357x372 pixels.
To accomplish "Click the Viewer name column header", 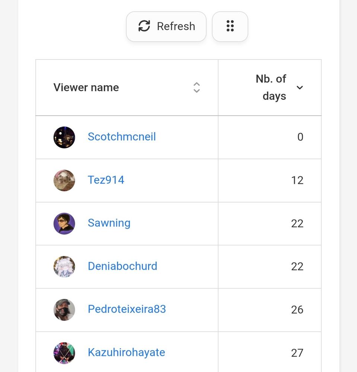I will click(86, 87).
